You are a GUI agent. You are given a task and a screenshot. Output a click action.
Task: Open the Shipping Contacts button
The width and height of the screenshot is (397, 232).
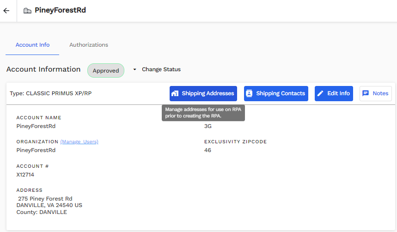pos(276,93)
